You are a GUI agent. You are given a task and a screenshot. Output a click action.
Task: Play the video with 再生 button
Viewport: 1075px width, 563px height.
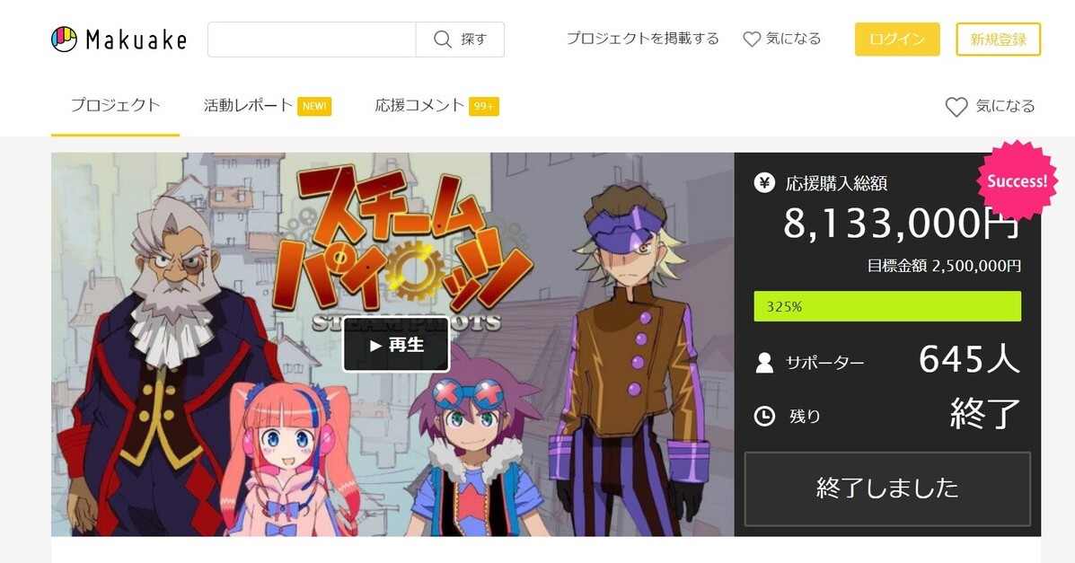(x=396, y=345)
